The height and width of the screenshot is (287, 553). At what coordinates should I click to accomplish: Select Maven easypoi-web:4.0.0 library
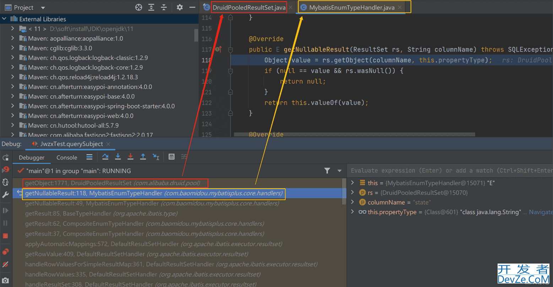pos(81,116)
